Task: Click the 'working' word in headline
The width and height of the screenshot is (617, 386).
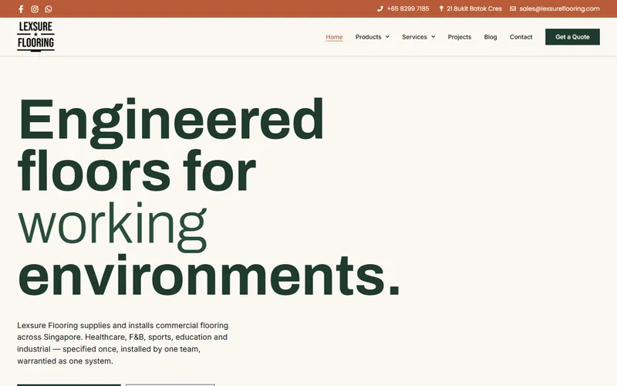Action: point(112,227)
